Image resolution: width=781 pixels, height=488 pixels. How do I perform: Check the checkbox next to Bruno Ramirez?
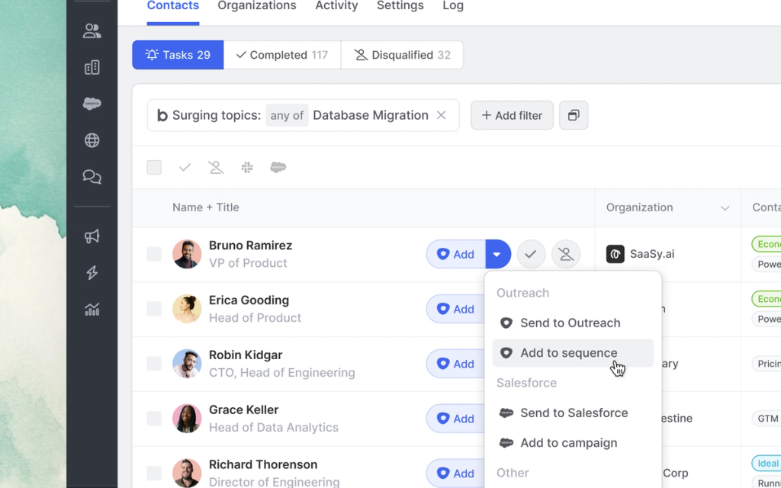click(154, 254)
